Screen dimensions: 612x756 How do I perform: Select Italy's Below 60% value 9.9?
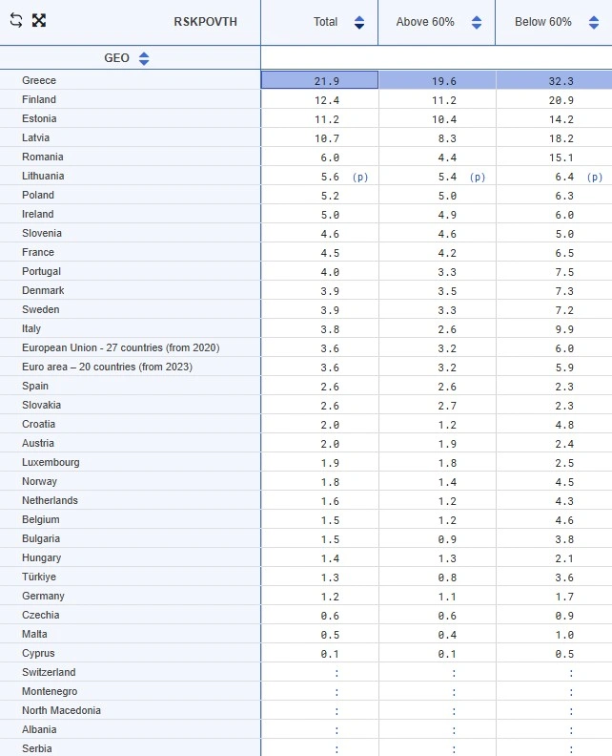pos(562,329)
